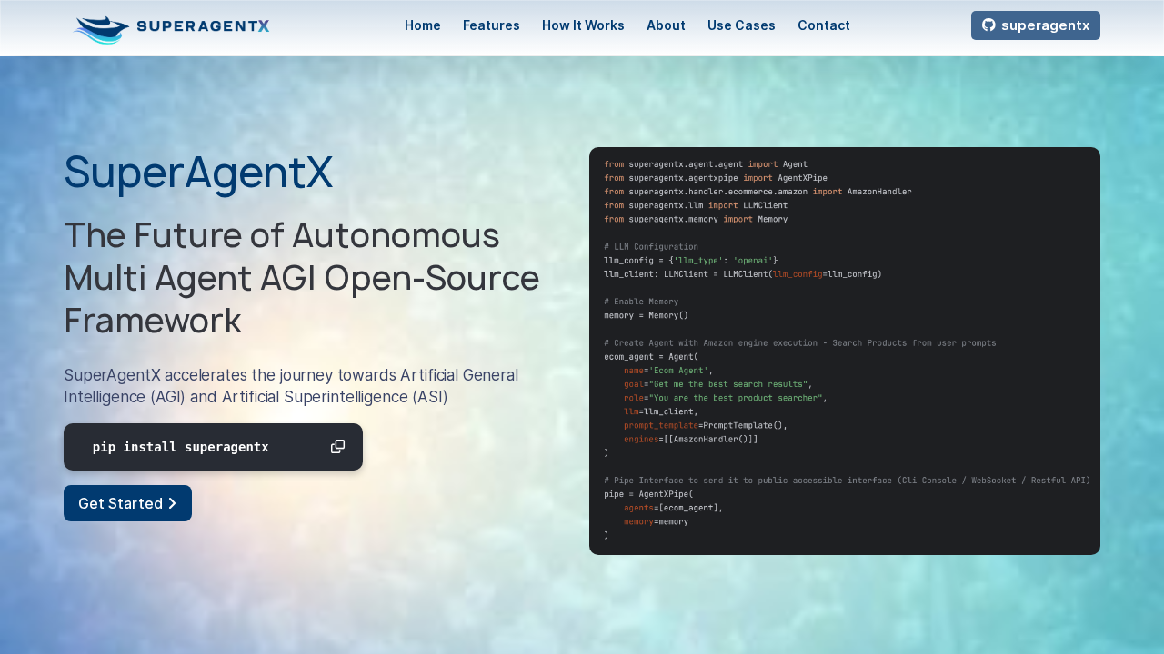The image size is (1164, 654).
Task: Go to How It Works
Action: point(583,25)
